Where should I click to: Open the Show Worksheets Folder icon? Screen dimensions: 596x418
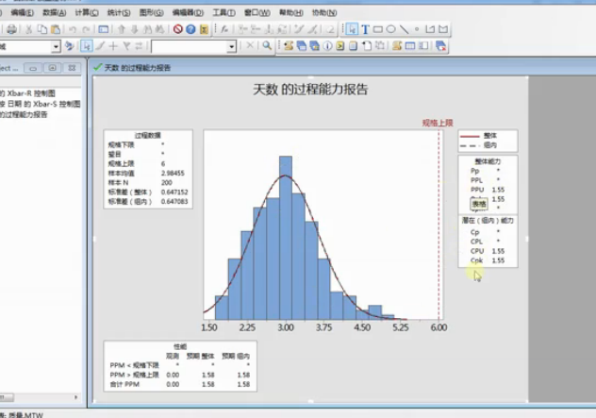coord(302,46)
